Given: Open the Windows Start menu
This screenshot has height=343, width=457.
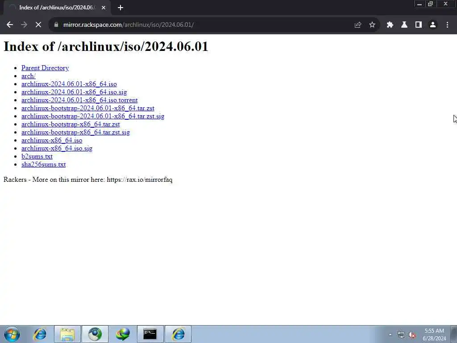Looking at the screenshot, I should (x=12, y=334).
